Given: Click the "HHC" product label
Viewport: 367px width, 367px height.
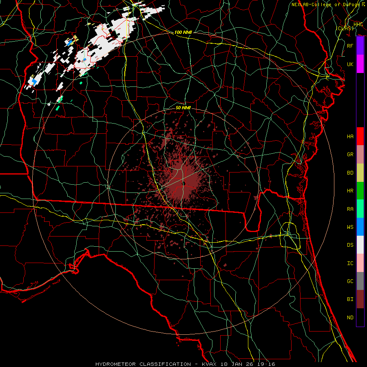Looking at the screenshot, I should point(358,24).
